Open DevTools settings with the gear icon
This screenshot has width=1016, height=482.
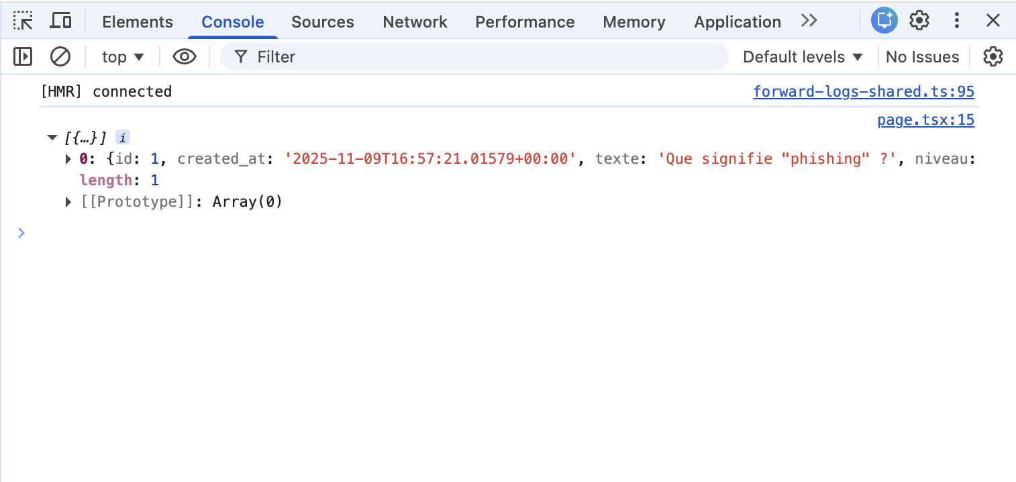coord(919,21)
